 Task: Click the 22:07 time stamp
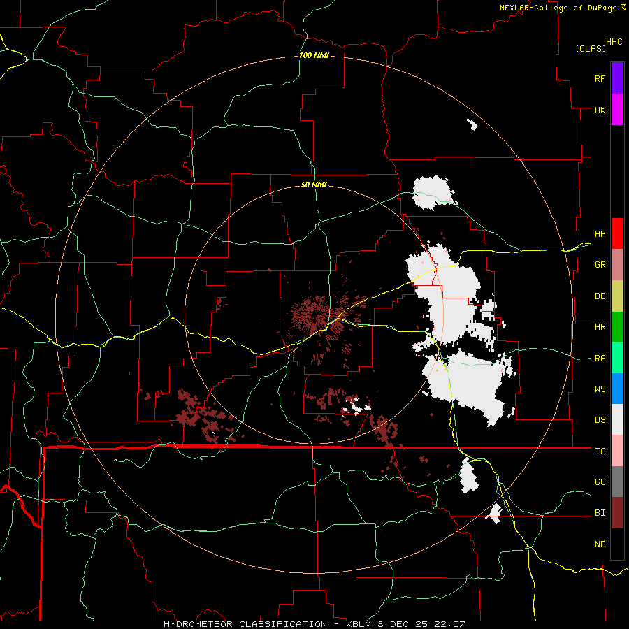(x=449, y=624)
